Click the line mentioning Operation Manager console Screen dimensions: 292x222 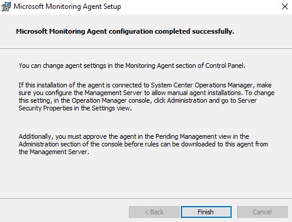[138, 100]
